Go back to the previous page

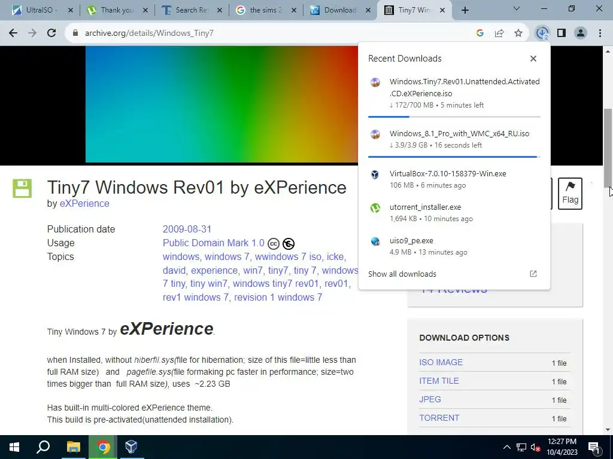pyautogui.click(x=13, y=33)
